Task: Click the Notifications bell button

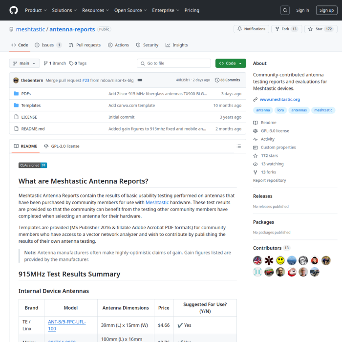Action: tap(251, 29)
